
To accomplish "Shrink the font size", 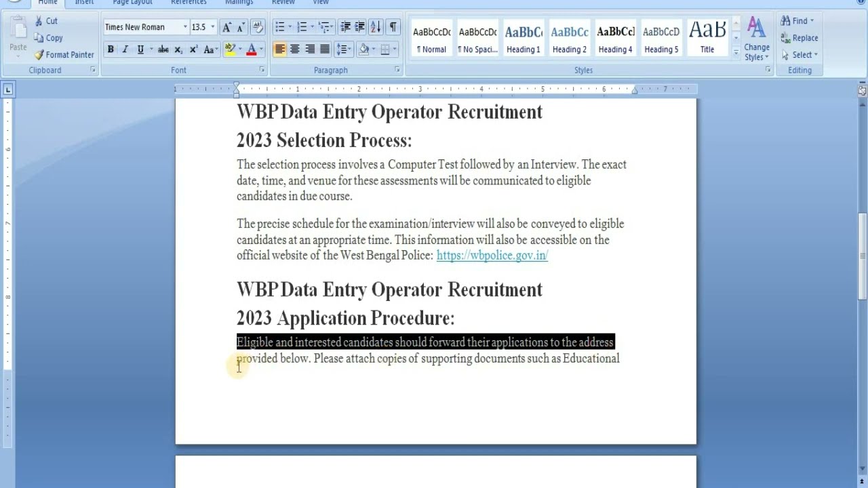I will pyautogui.click(x=241, y=27).
